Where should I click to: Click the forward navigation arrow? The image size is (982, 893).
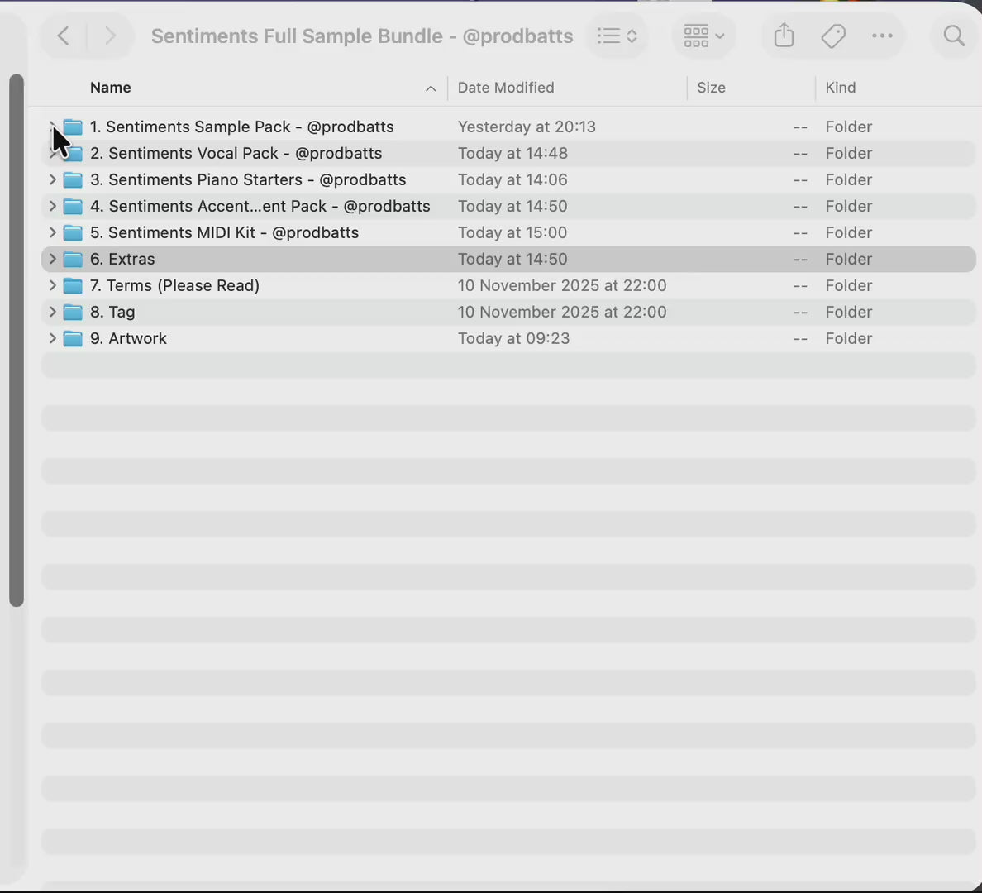point(110,36)
